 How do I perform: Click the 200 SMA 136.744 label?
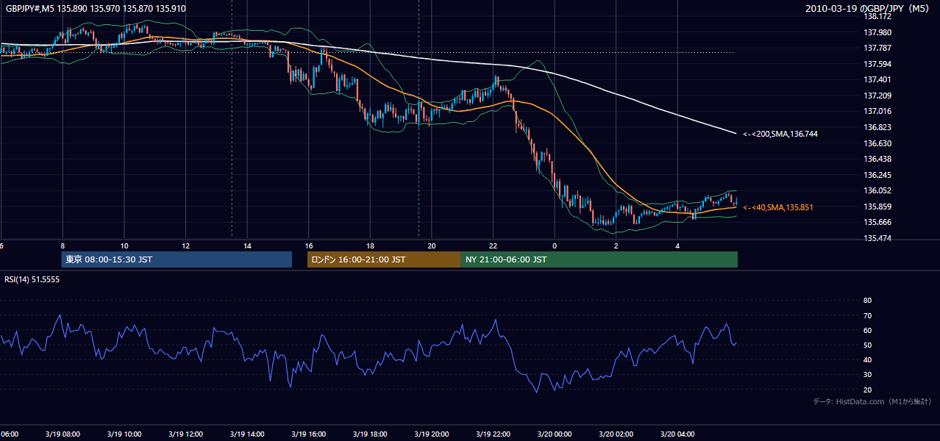tap(780, 135)
